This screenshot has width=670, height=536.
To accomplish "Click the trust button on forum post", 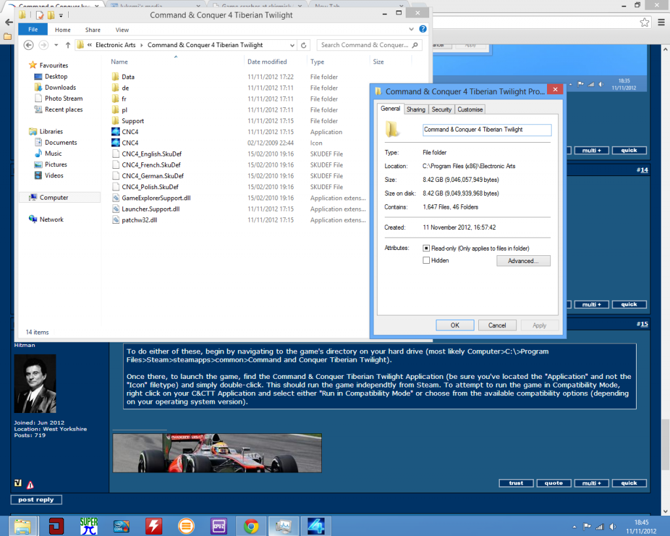I will (x=516, y=483).
